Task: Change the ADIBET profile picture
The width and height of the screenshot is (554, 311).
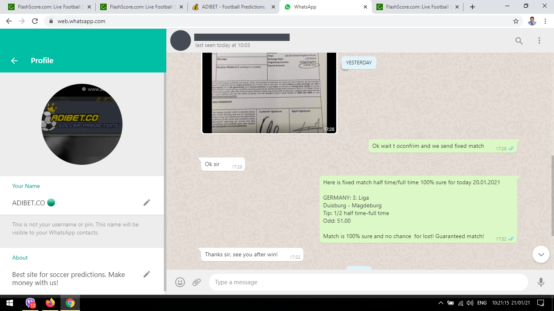Action: click(82, 124)
